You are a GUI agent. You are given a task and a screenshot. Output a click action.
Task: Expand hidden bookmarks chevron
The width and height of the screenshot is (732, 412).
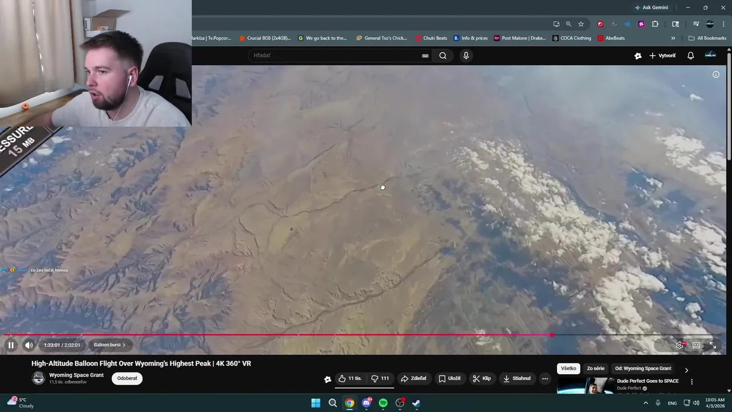pos(673,38)
